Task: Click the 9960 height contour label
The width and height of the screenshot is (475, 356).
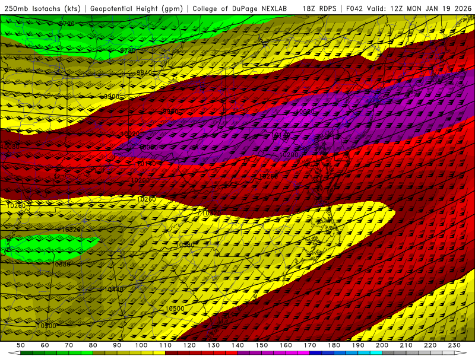Action: [170, 112]
